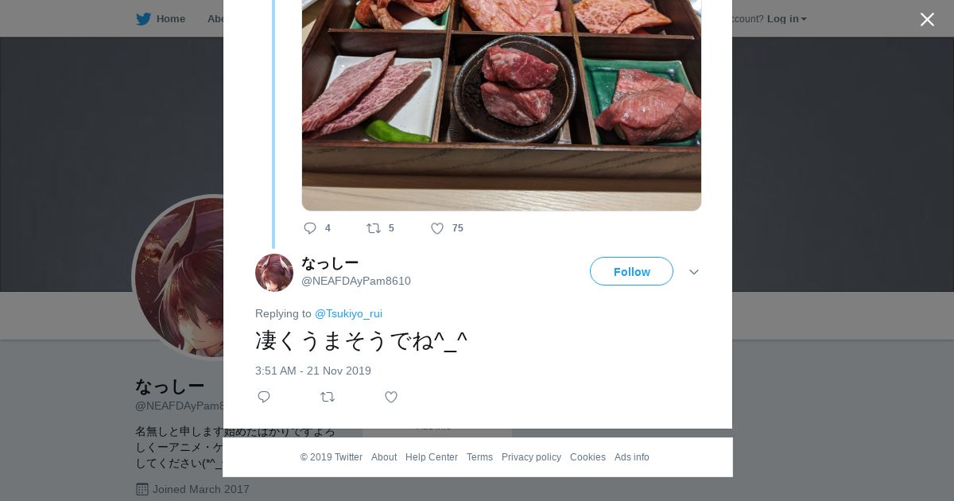The height and width of the screenshot is (501, 954).
Task: Go to Help Center in footer
Action: click(432, 457)
